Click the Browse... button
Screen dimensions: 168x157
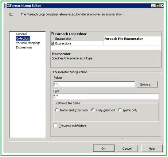coord(147,84)
